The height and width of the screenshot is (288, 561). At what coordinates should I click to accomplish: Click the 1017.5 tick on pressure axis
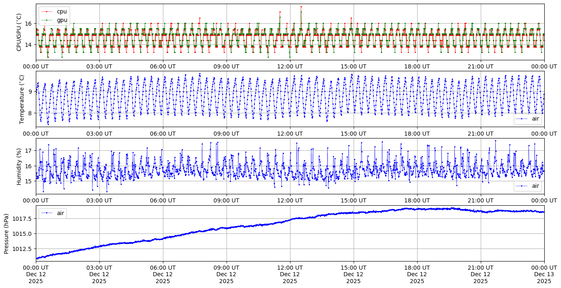24,219
